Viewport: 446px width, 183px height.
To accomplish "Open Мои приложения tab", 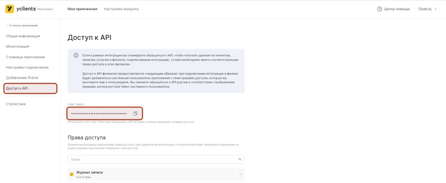I will [x=82, y=9].
